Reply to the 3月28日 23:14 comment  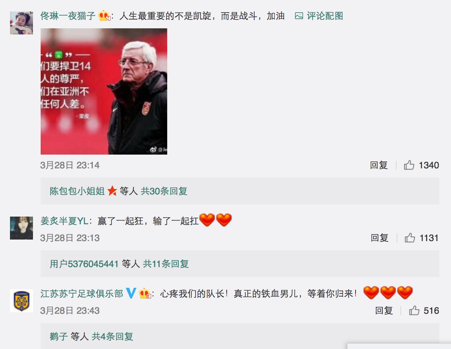point(379,165)
